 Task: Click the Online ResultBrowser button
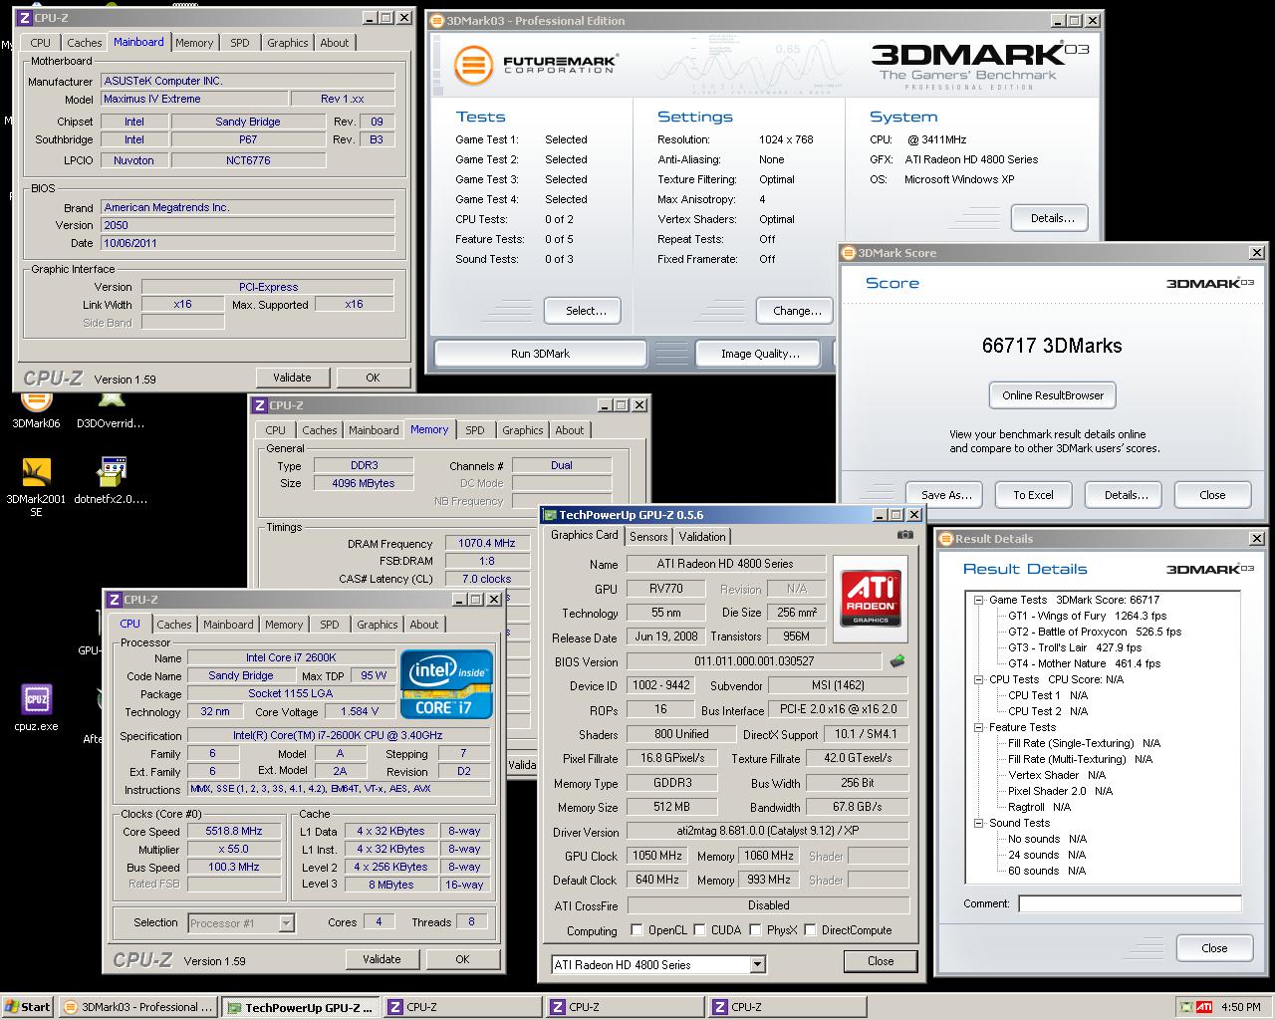[1052, 395]
